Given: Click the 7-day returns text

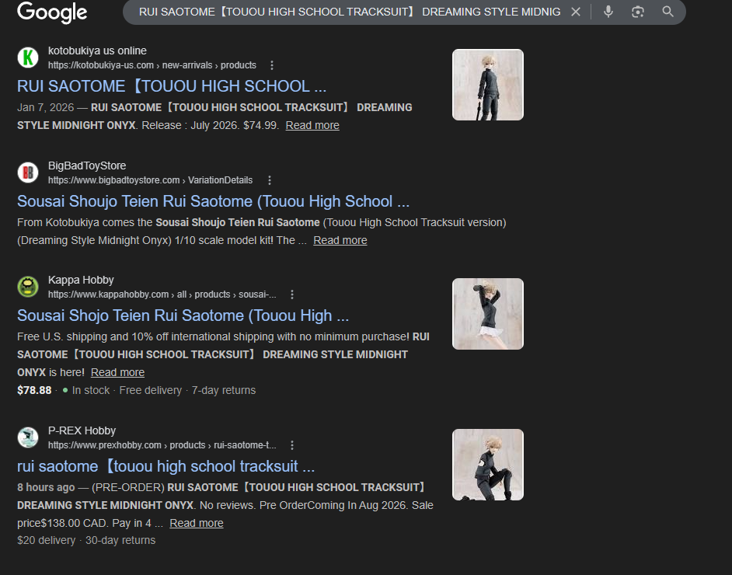Looking at the screenshot, I should (224, 390).
